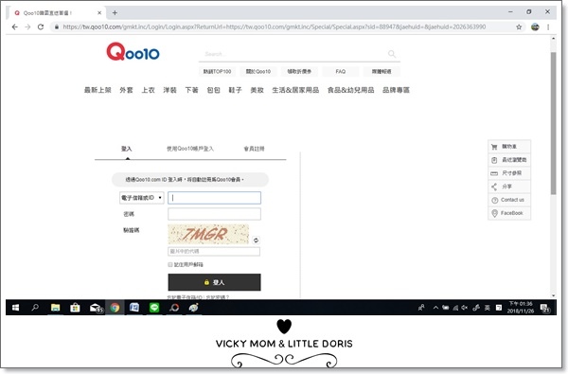Click the dark 登入 login button
Screen dimensions: 568x374
214,282
